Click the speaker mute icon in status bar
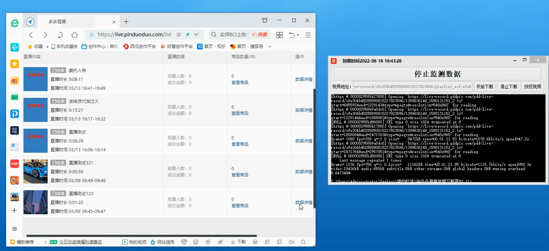This screenshot has height=251, width=549. (291, 242)
